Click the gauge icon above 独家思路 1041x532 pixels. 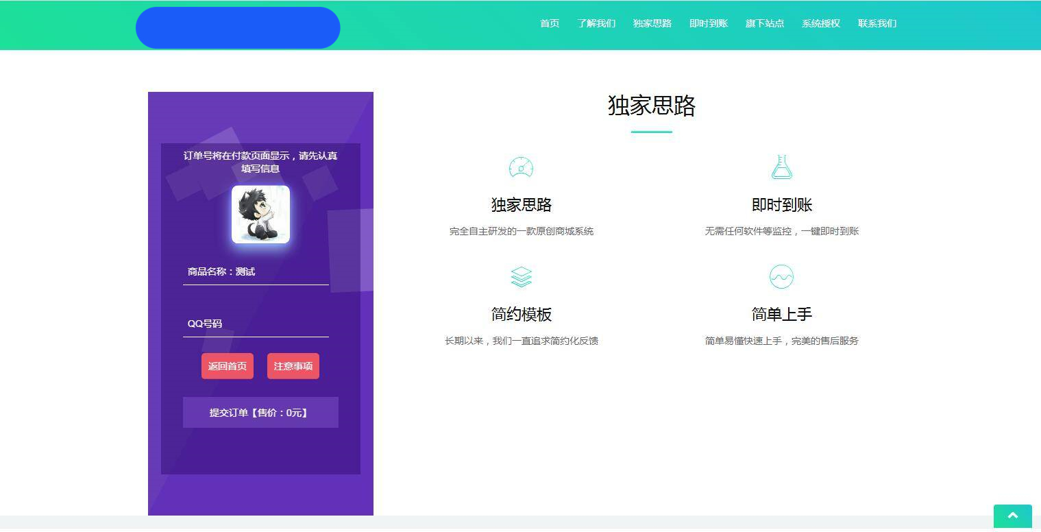tap(521, 167)
